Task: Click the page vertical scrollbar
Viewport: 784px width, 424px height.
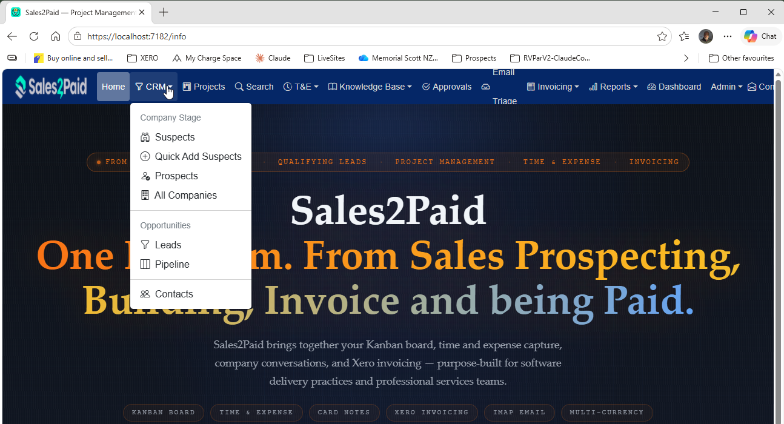Action: pos(779,247)
